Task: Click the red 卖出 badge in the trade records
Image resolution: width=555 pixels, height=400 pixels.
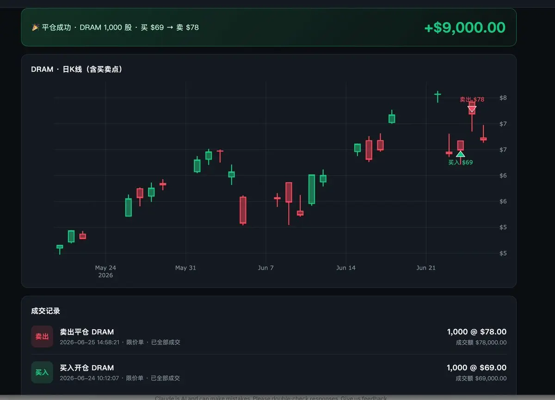Action: pos(42,337)
